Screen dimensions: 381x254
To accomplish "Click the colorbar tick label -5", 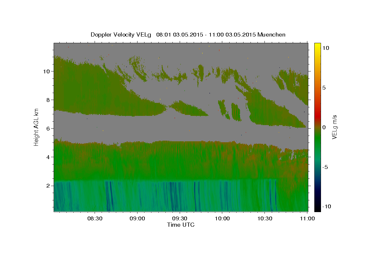I will point(325,167).
